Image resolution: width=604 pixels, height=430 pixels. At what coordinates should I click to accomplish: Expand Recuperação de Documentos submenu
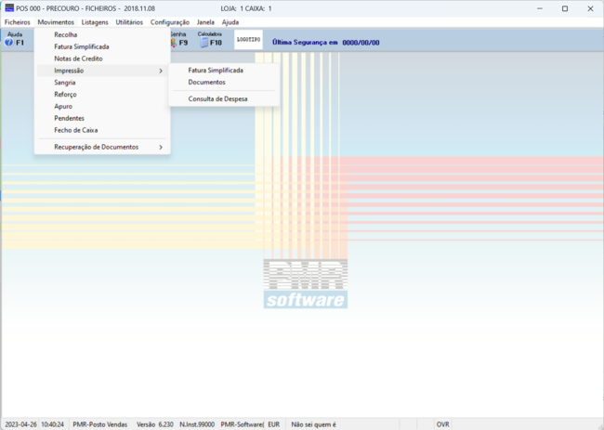[160, 147]
